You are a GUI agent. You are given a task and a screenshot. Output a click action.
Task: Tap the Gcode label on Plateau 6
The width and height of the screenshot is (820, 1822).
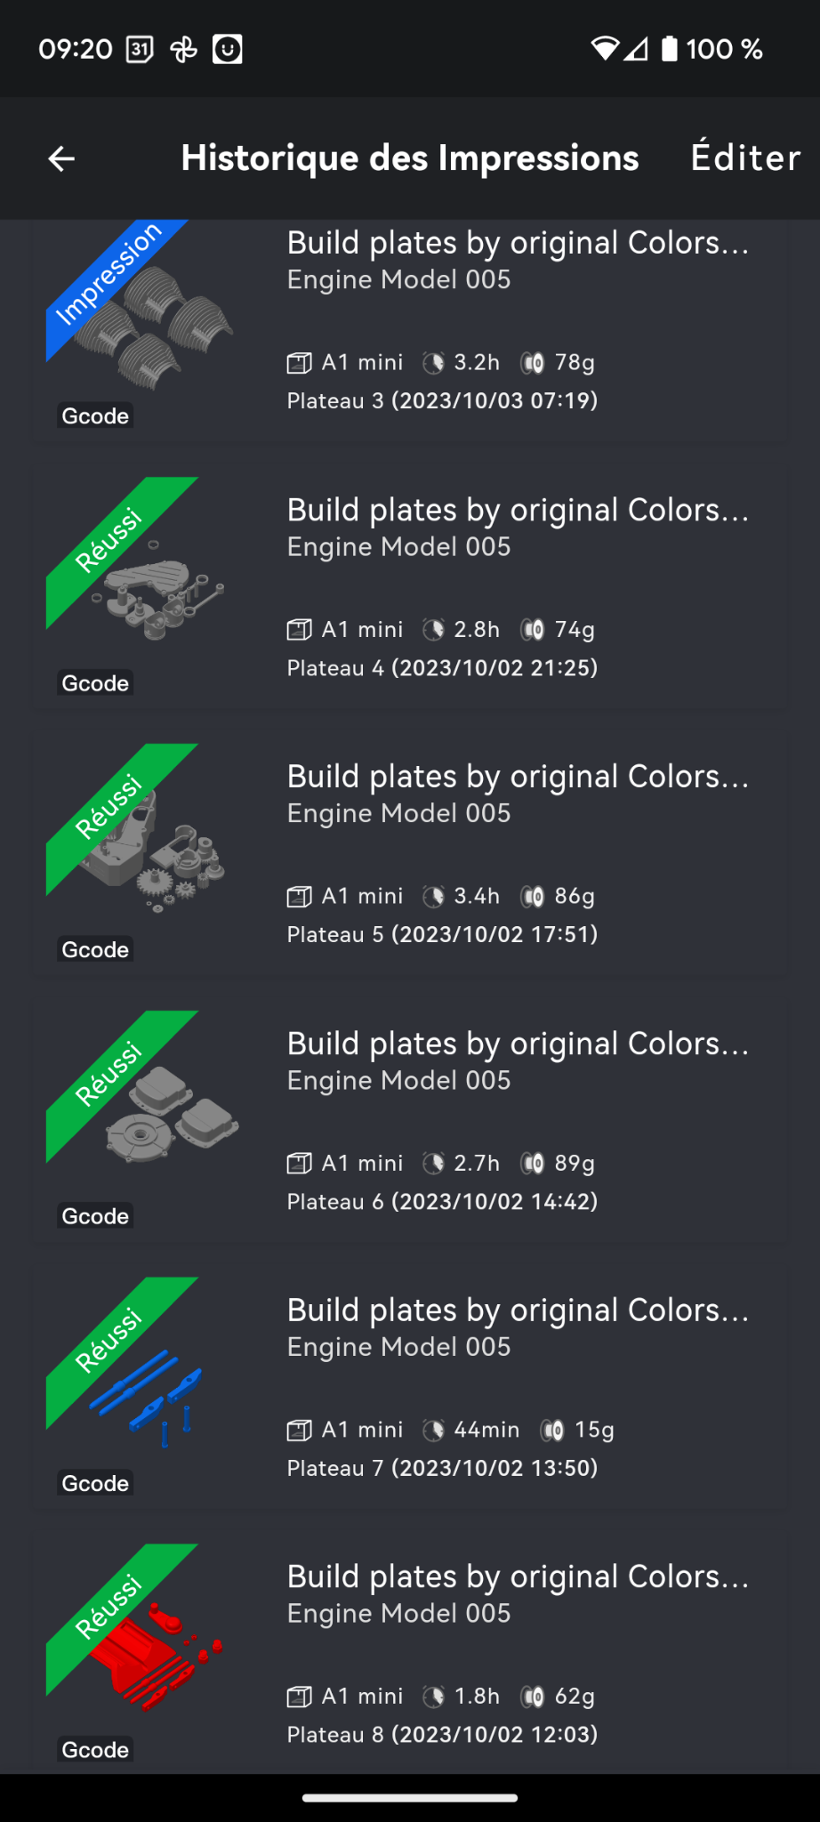pyautogui.click(x=95, y=1216)
